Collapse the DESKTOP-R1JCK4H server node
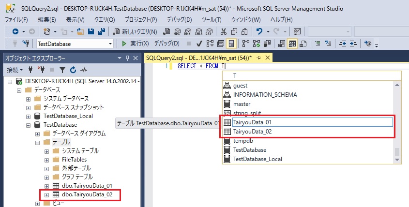 point(10,82)
